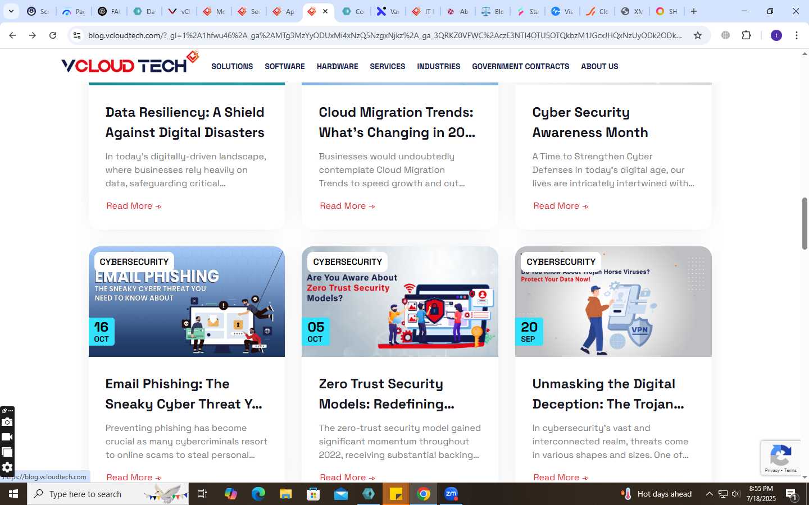Switch to the 'Var' tab
Screen dimensions: 809x505
388,11
